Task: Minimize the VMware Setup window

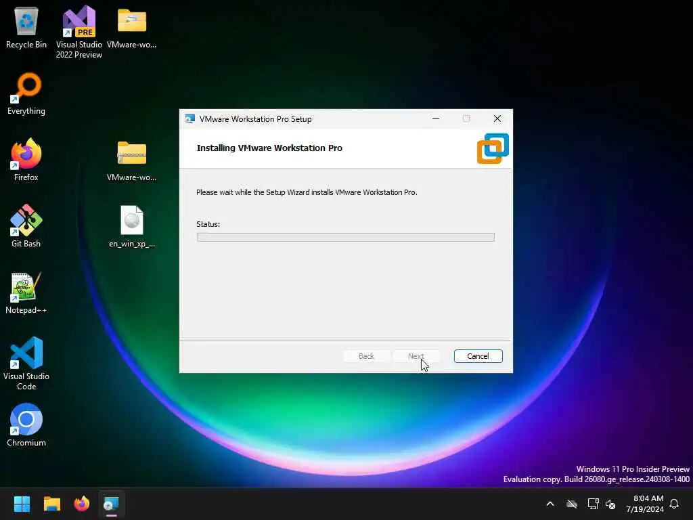Action: click(436, 119)
